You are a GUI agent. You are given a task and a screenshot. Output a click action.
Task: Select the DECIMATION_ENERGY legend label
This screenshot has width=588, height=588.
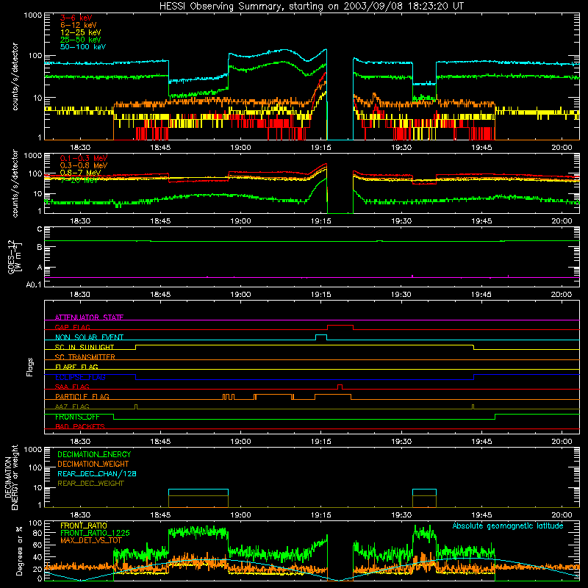pos(94,454)
